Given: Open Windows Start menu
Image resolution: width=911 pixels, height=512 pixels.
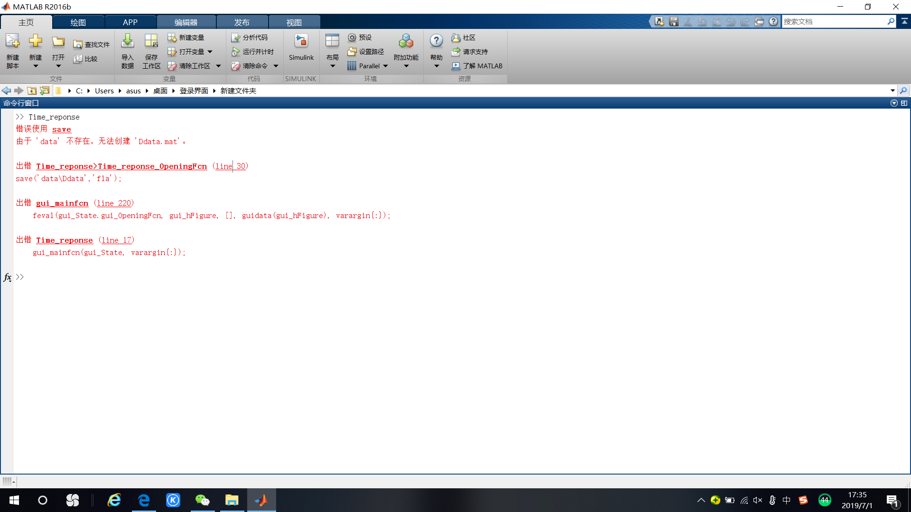Looking at the screenshot, I should 14,500.
